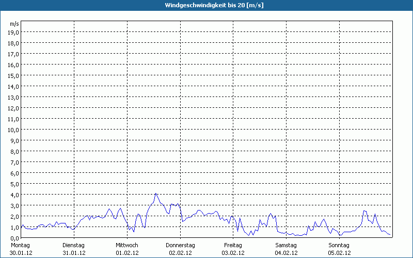This screenshot has height=258, width=413.
Task: Click the 'Donnerstag' day label
Action: 180,246
